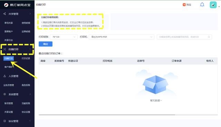Viewport: 221px width, 127px height.
Task: Click the 最近扫描打印的订单 heading
Action: coord(50,53)
